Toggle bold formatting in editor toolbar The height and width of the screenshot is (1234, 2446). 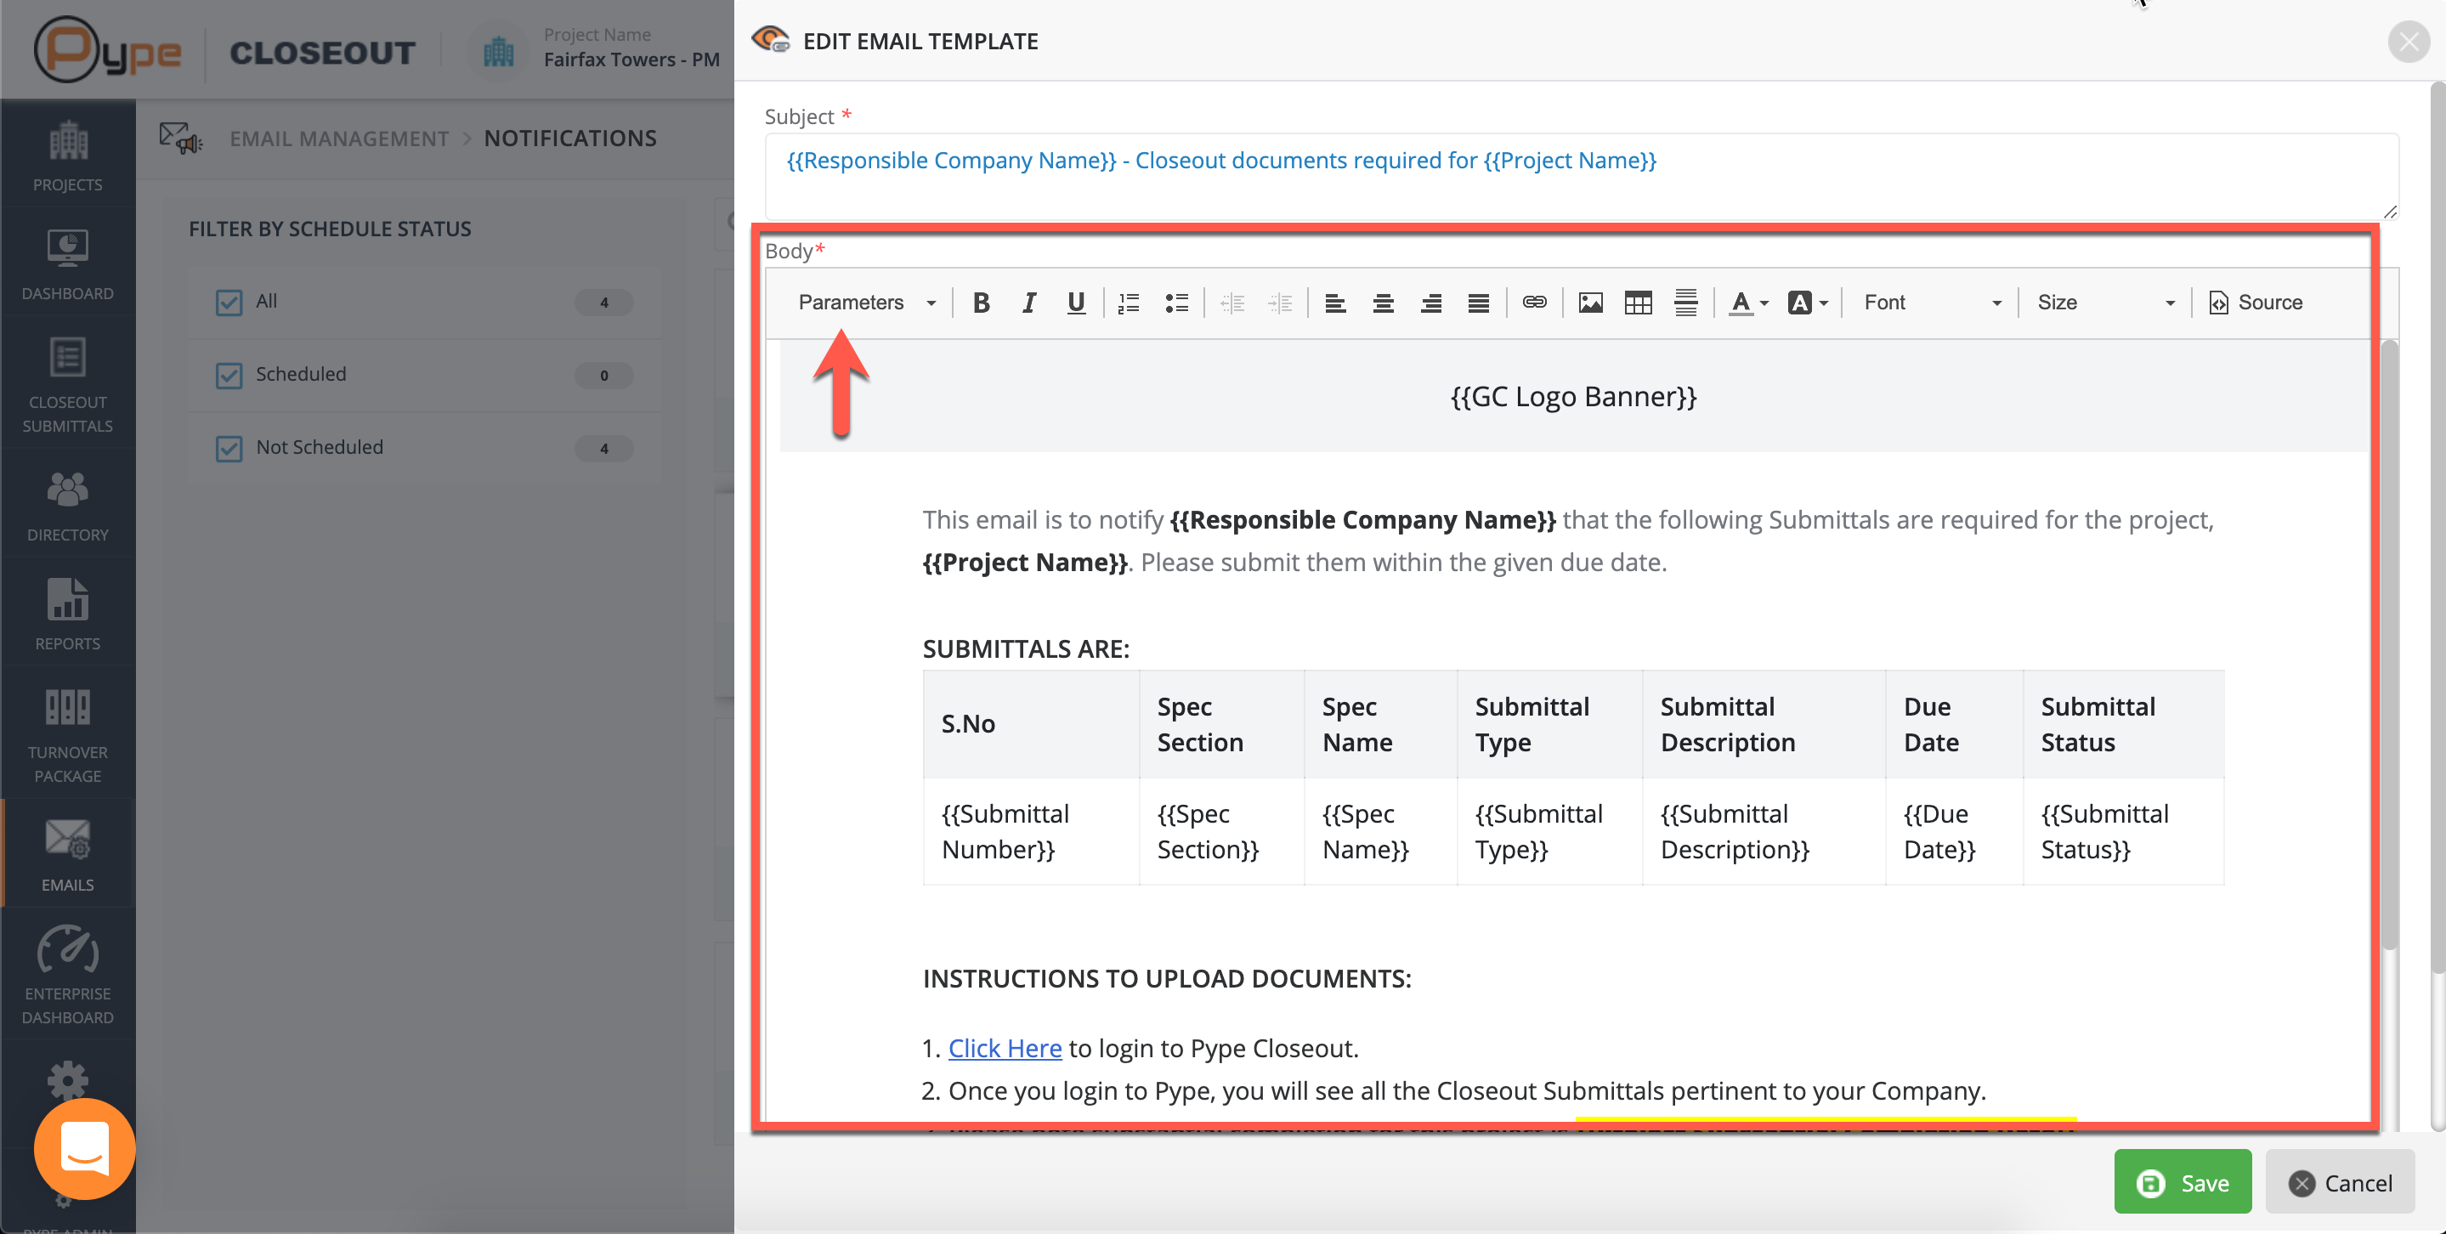pos(981,302)
